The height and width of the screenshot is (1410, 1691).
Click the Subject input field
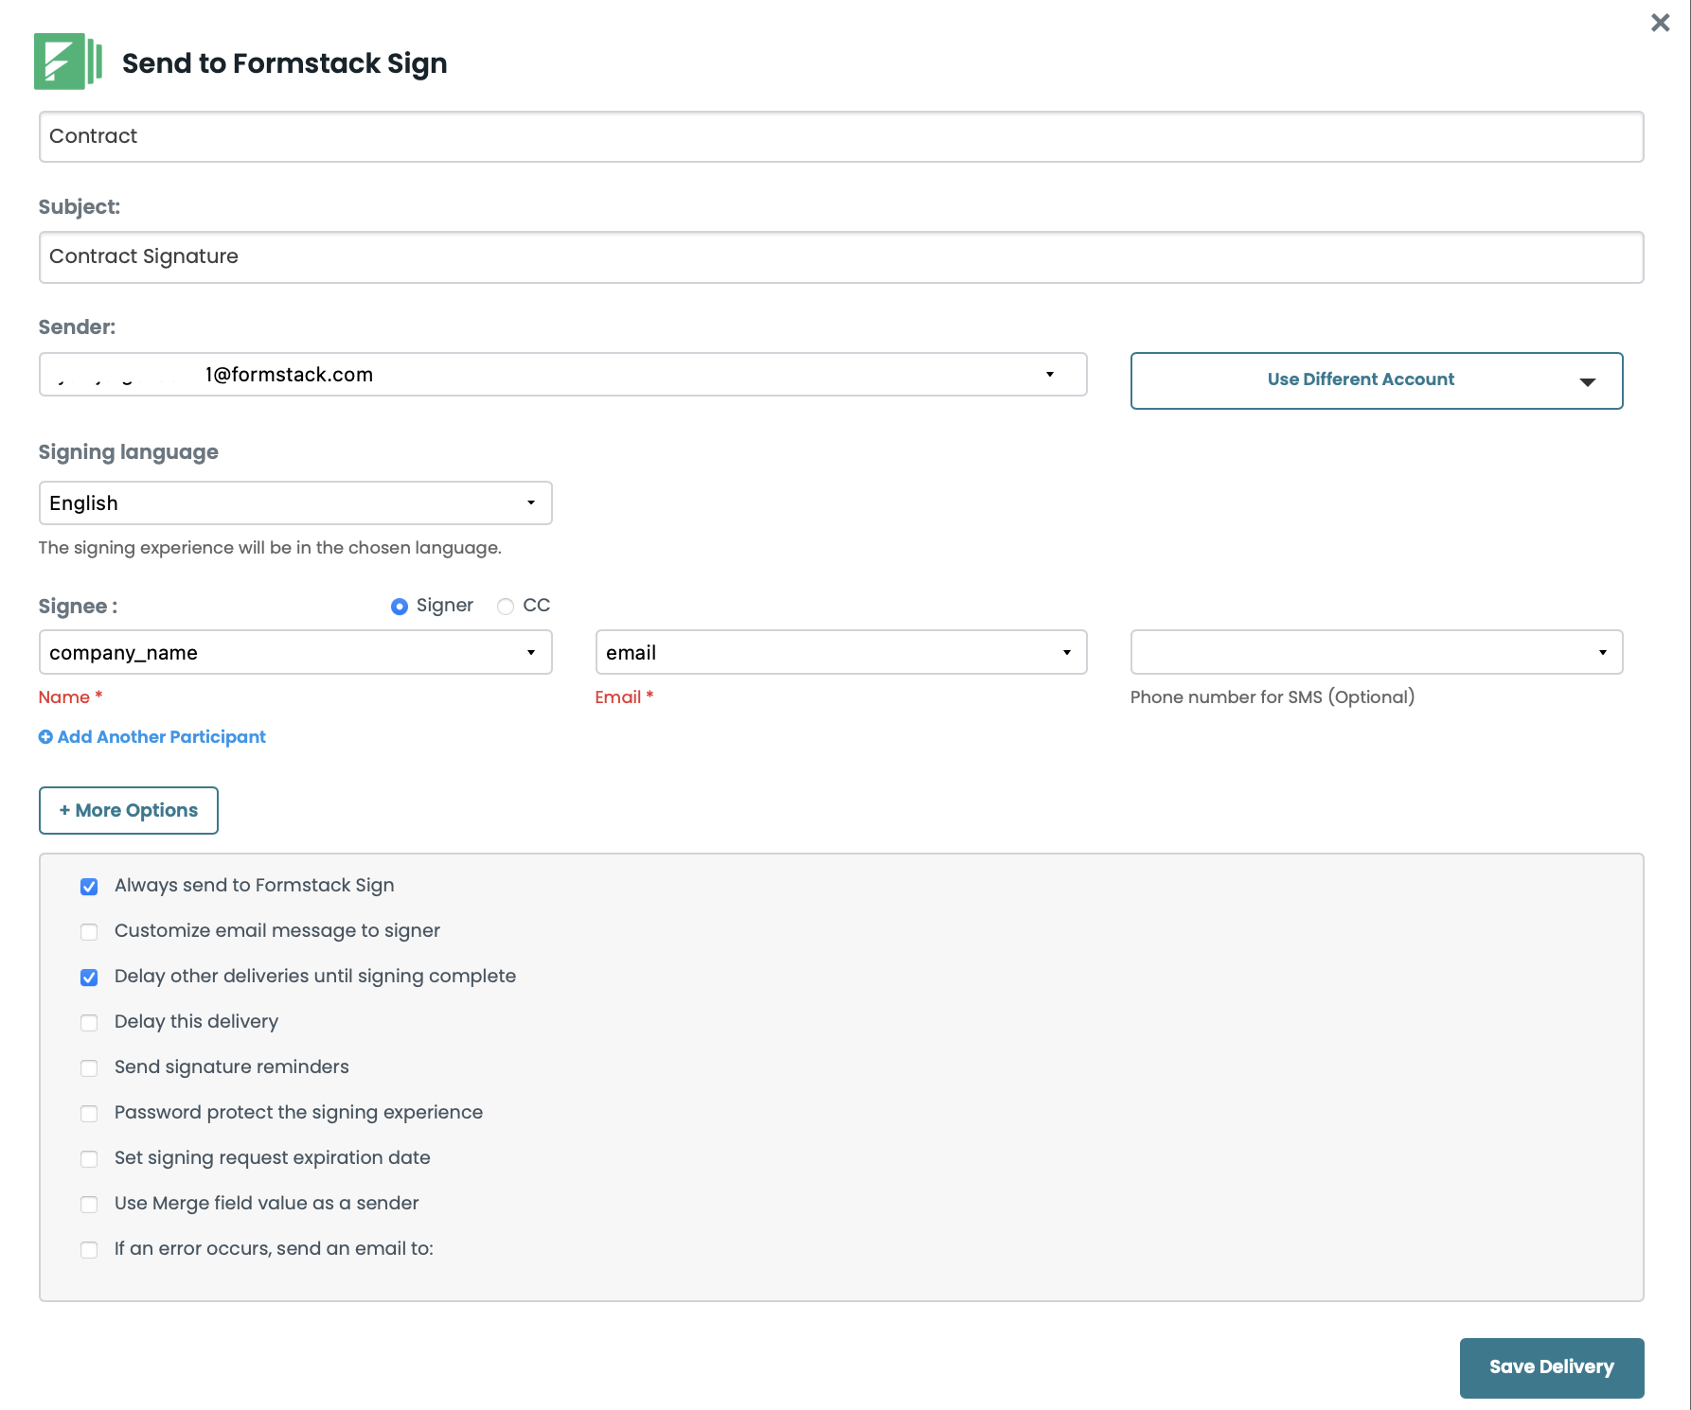point(840,257)
